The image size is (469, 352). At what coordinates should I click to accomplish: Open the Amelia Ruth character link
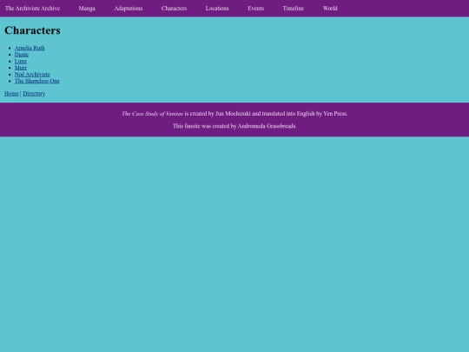(30, 48)
